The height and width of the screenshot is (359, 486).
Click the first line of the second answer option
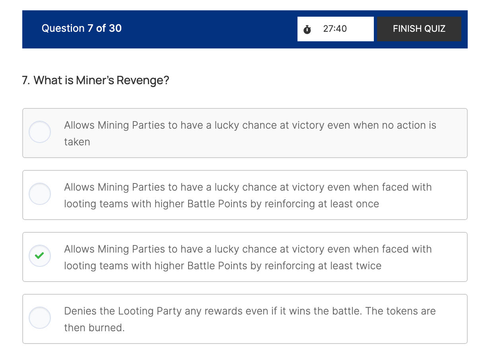pyautogui.click(x=248, y=187)
